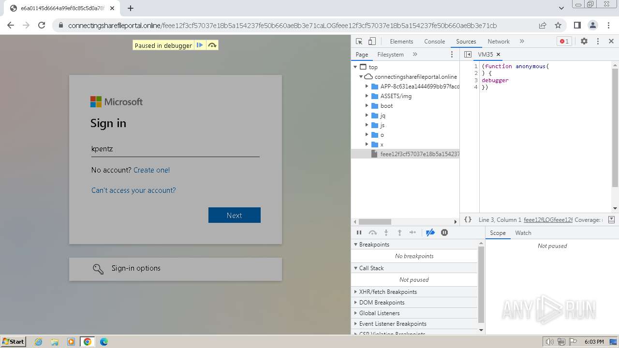The width and height of the screenshot is (619, 348).
Task: Expand the o folder
Action: click(367, 135)
